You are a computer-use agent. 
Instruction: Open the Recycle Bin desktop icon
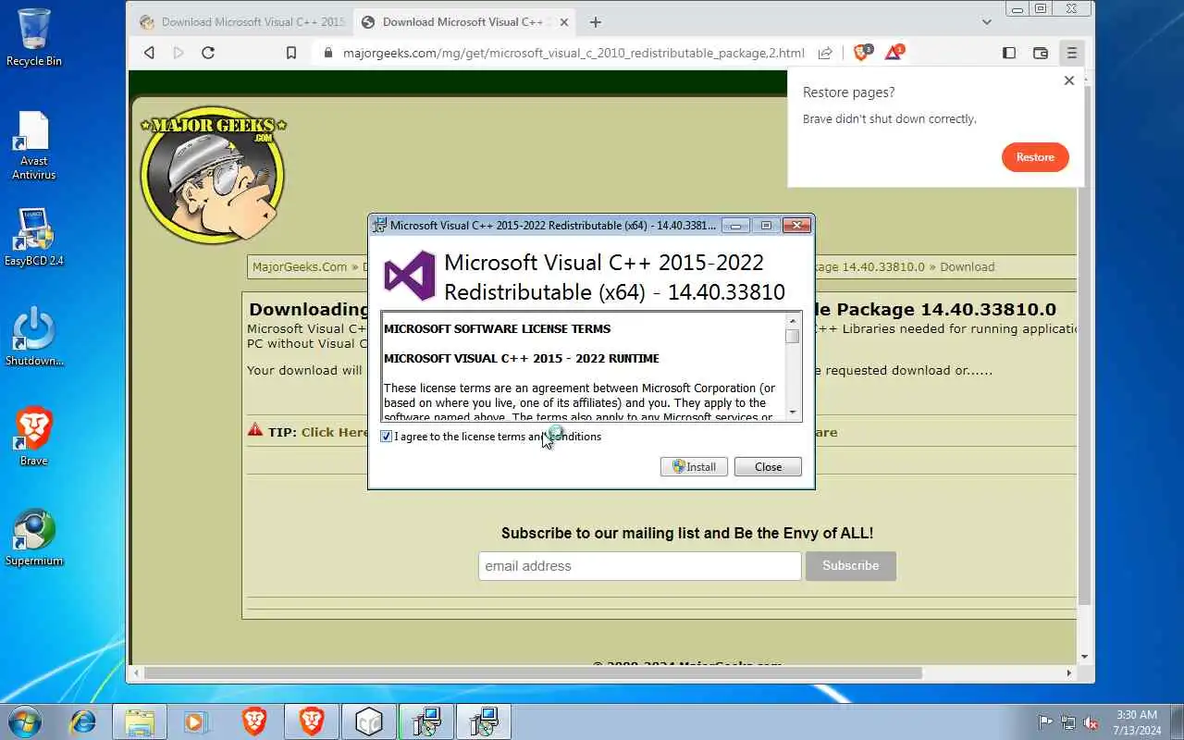(34, 37)
